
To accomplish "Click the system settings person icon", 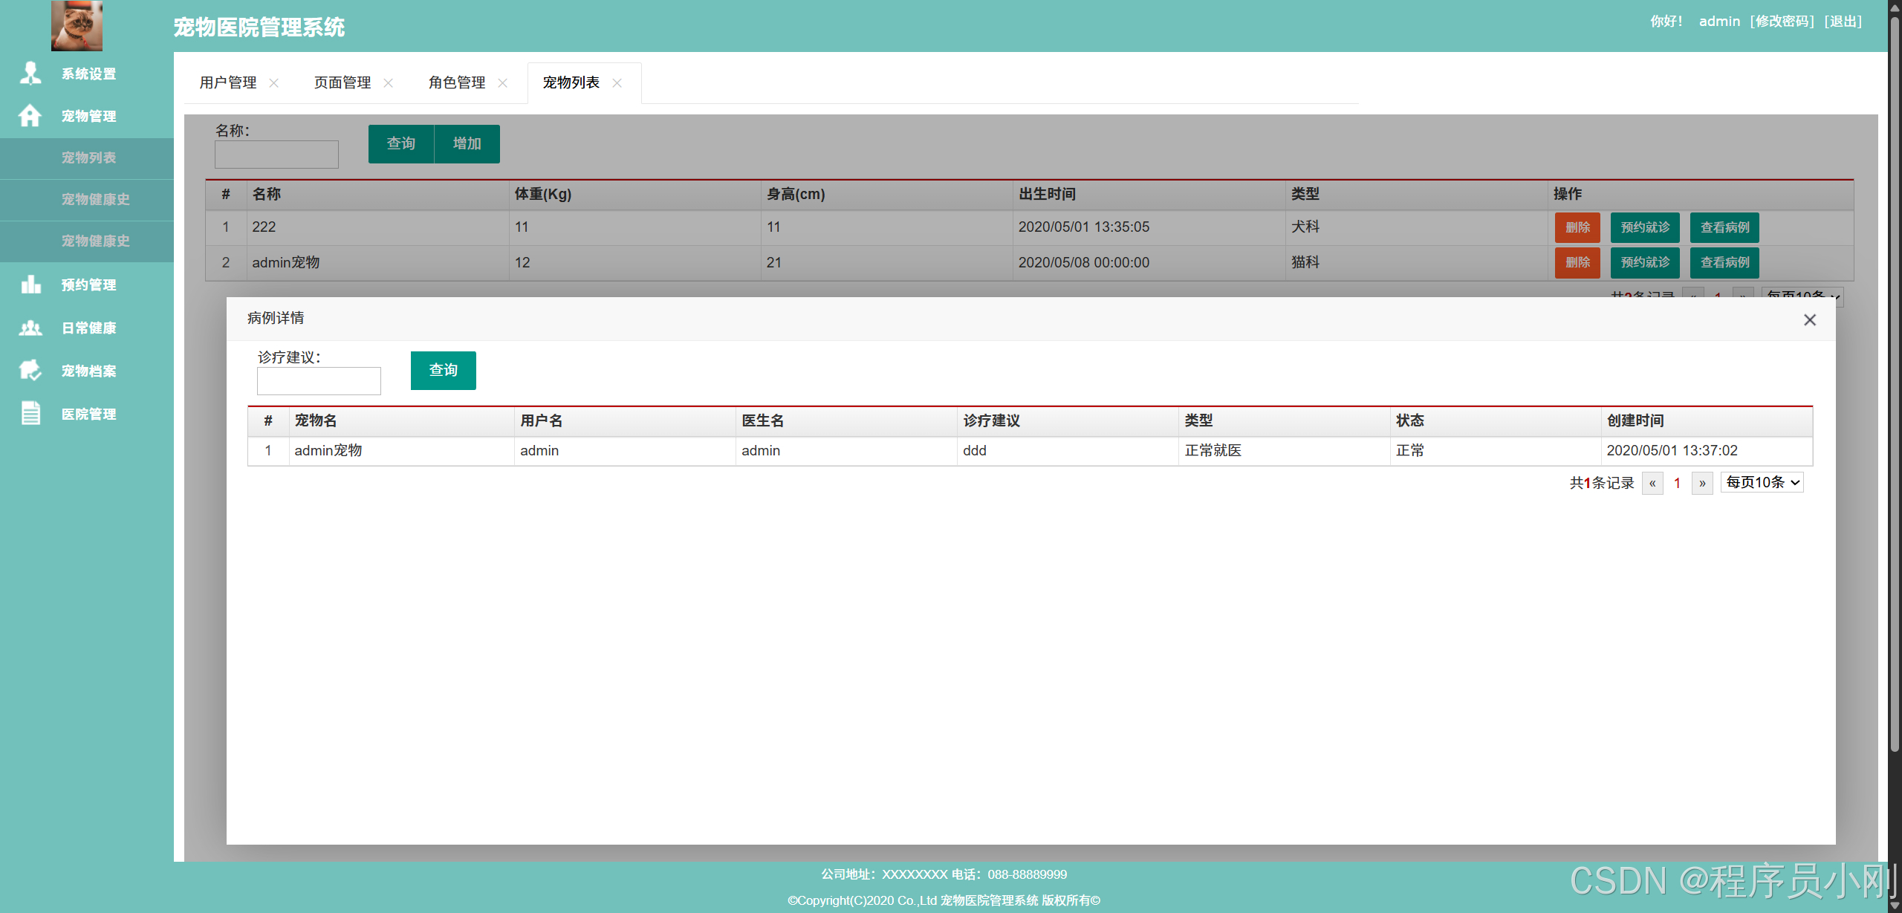I will point(30,73).
